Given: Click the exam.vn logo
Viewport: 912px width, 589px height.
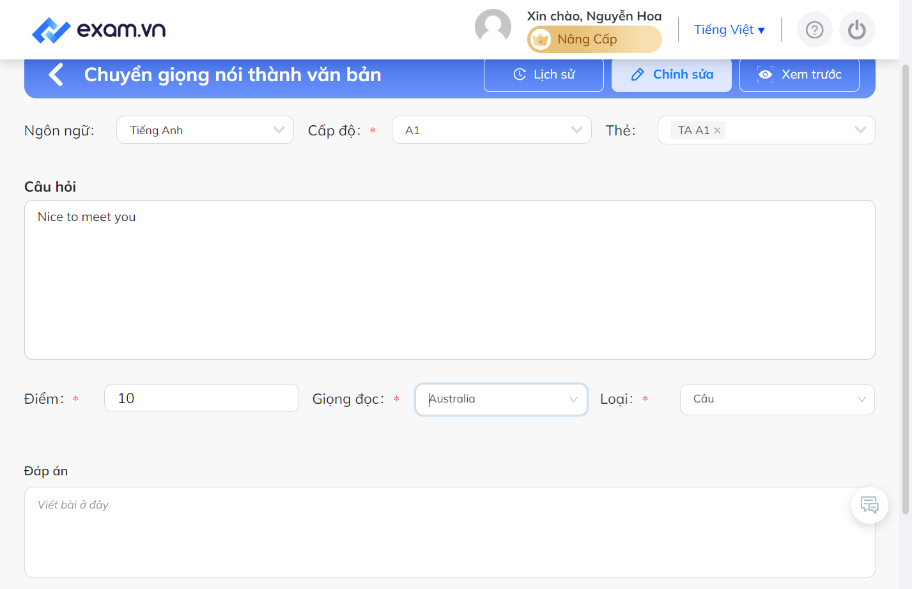Looking at the screenshot, I should [99, 29].
